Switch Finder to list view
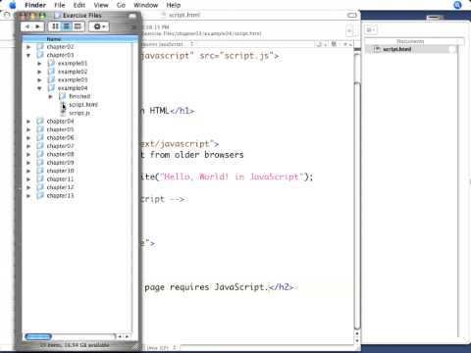This screenshot has width=471, height=353. coord(67,26)
